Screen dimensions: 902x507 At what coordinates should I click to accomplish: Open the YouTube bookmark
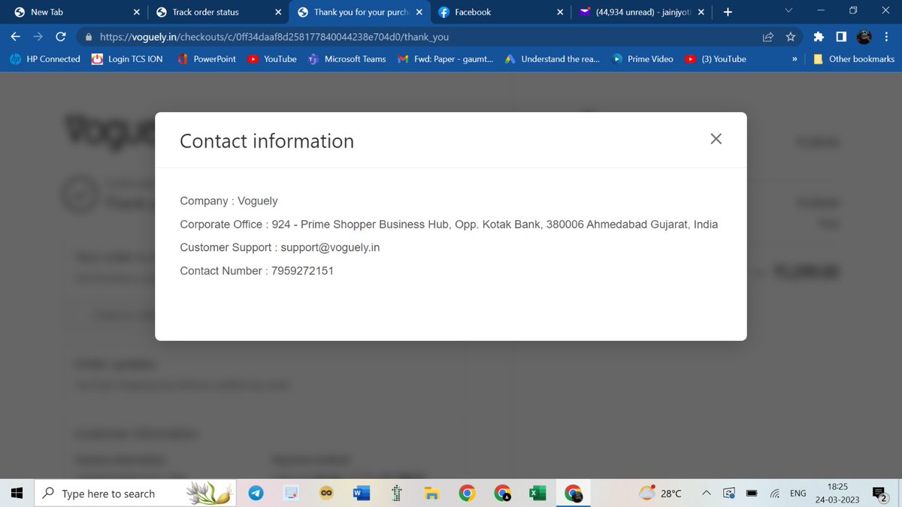coord(273,59)
